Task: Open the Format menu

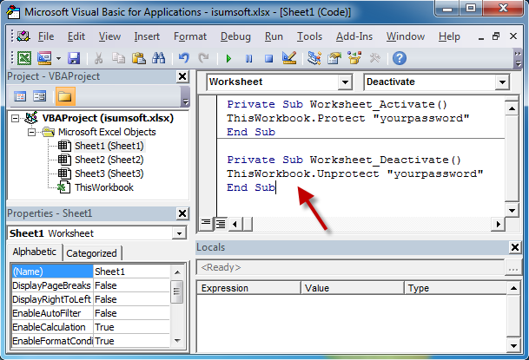Action: pos(190,36)
